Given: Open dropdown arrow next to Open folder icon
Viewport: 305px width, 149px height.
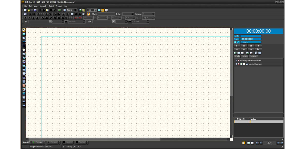Looking at the screenshot, I should [x=32, y=10].
